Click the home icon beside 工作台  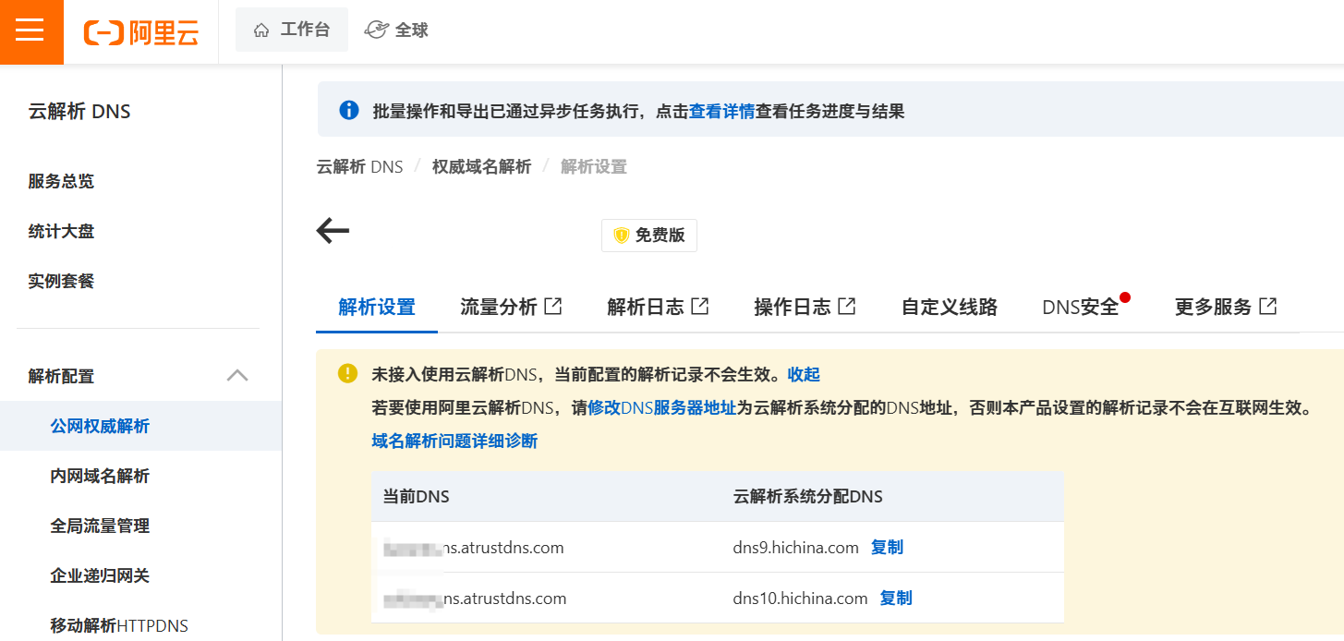(x=261, y=30)
